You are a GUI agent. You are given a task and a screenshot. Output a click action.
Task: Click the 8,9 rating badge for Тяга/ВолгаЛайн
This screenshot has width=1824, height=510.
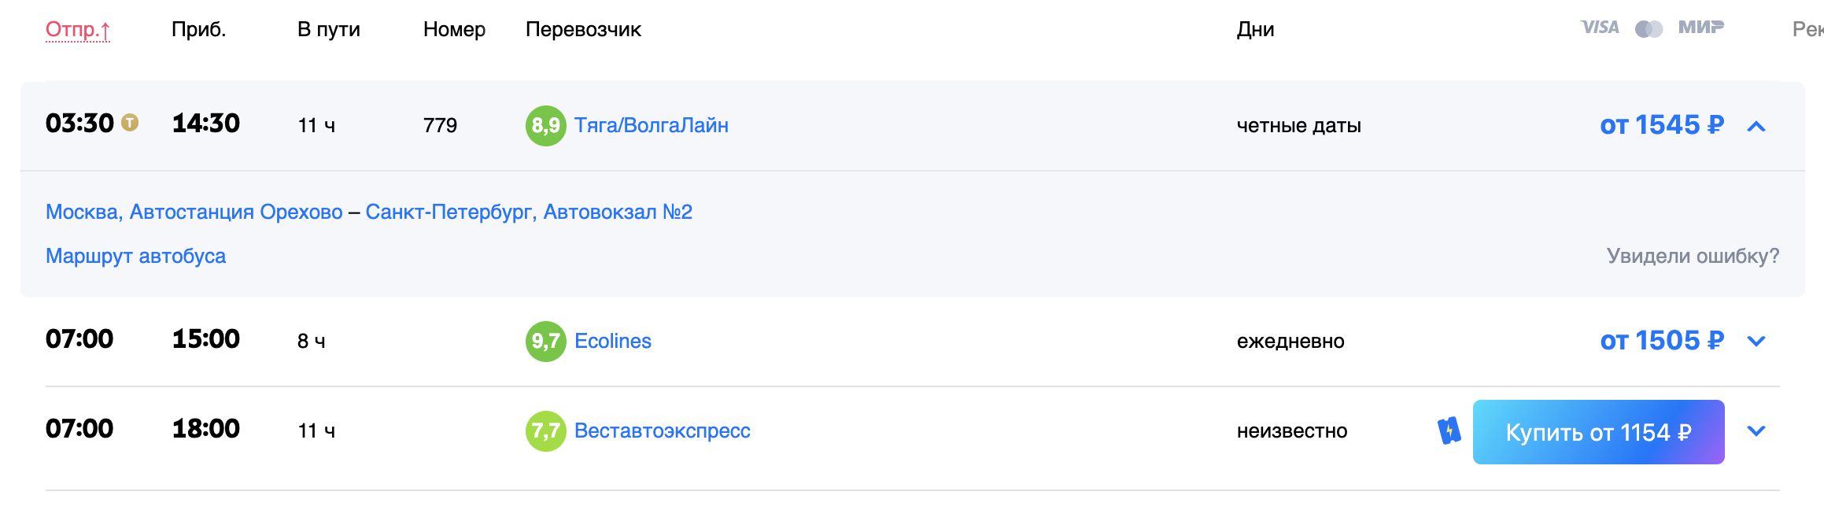pyautogui.click(x=545, y=126)
